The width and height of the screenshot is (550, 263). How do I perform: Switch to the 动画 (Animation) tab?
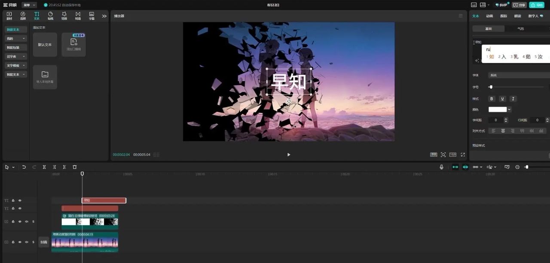(x=489, y=16)
